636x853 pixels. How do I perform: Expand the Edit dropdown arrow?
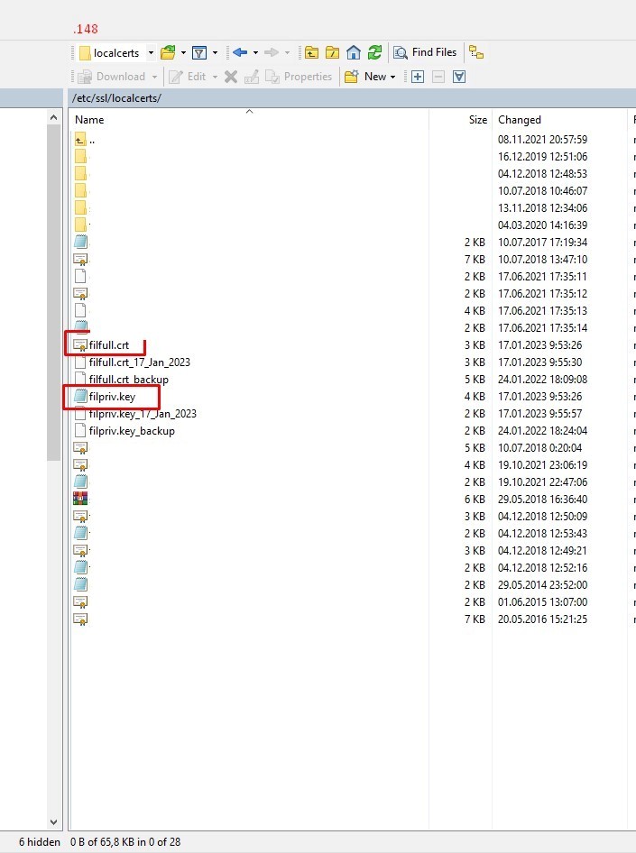pos(215,77)
